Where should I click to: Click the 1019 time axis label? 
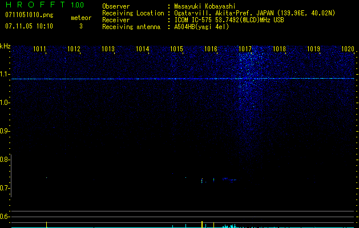[313, 49]
